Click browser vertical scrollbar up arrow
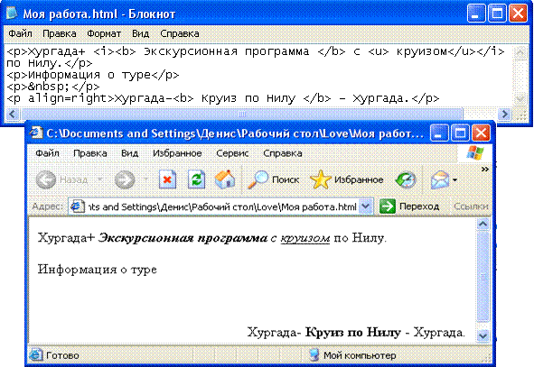Viewport: 534px width, 367px height. point(482,224)
